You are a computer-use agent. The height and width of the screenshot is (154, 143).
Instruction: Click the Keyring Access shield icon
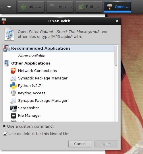pos(13,93)
